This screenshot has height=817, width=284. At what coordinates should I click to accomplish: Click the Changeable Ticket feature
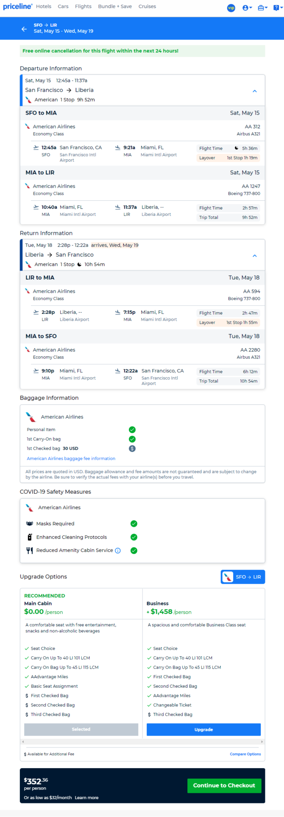[x=172, y=705]
